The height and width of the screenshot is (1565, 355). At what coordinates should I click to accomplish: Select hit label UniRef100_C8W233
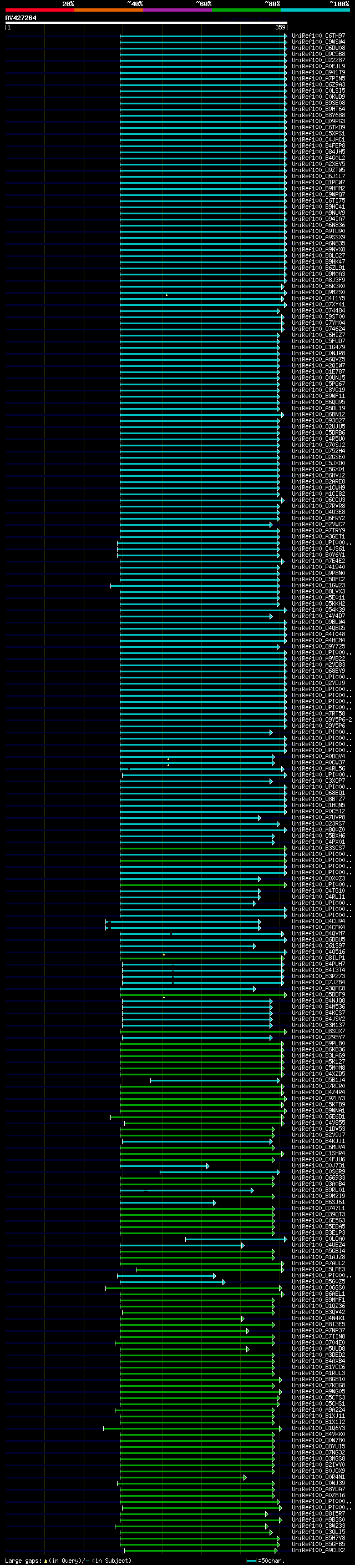click(318, 1526)
